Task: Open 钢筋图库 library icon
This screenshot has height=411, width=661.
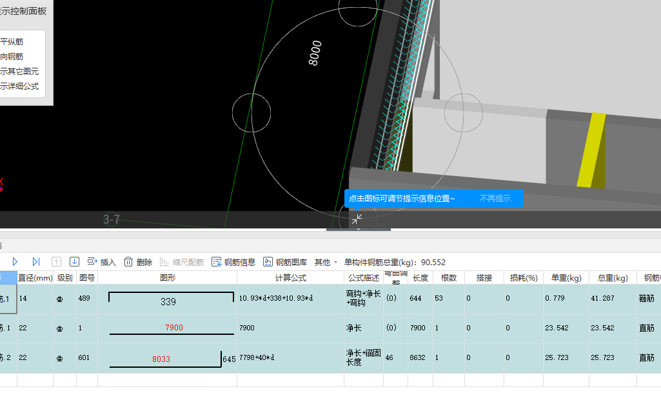Action: click(x=268, y=262)
